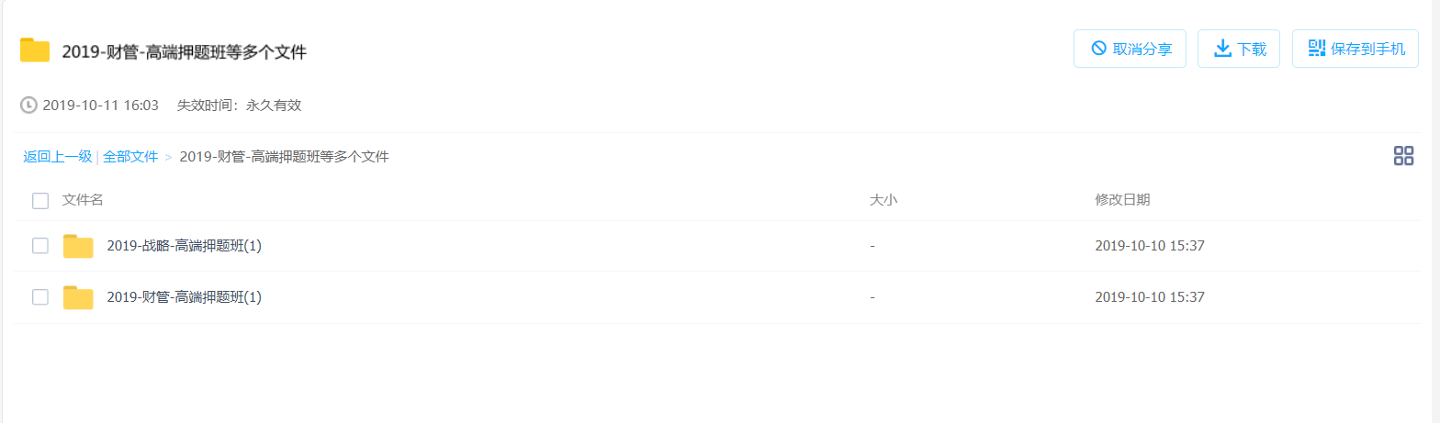Click the download arrow icon

(x=1222, y=49)
